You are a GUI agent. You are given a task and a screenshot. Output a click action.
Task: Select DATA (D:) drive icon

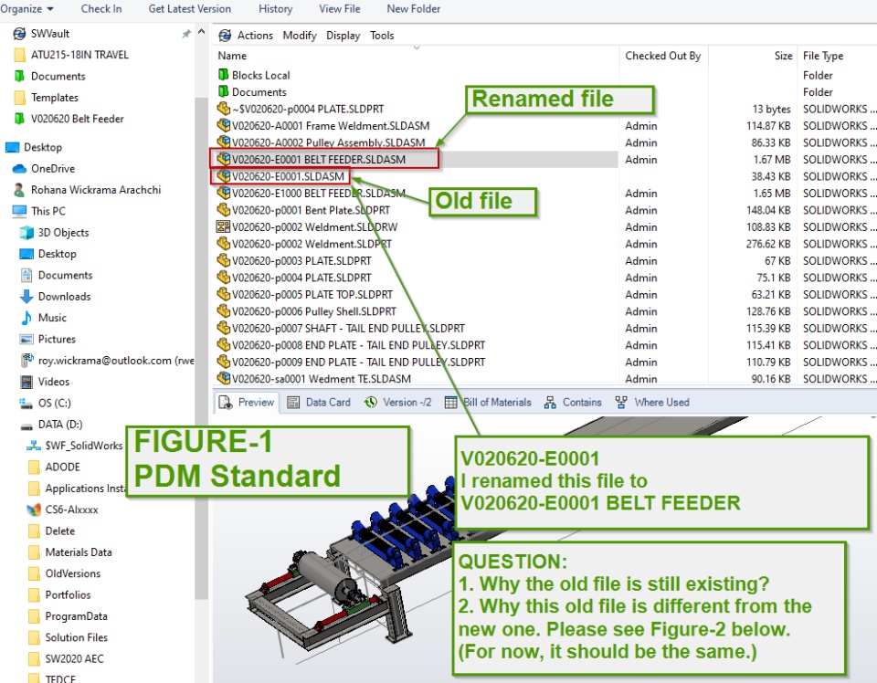point(26,426)
